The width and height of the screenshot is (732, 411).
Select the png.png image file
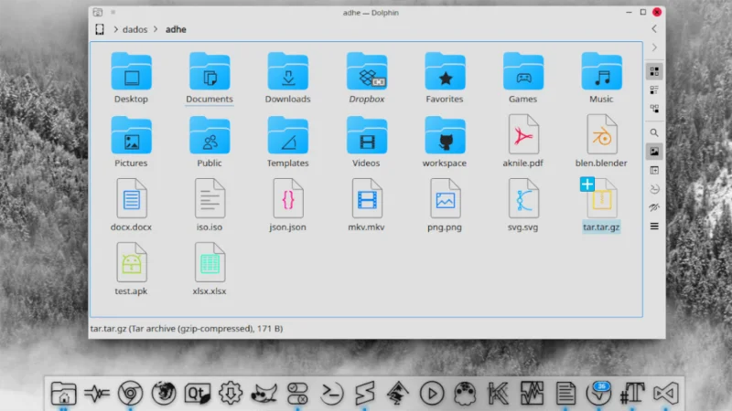tap(445, 205)
